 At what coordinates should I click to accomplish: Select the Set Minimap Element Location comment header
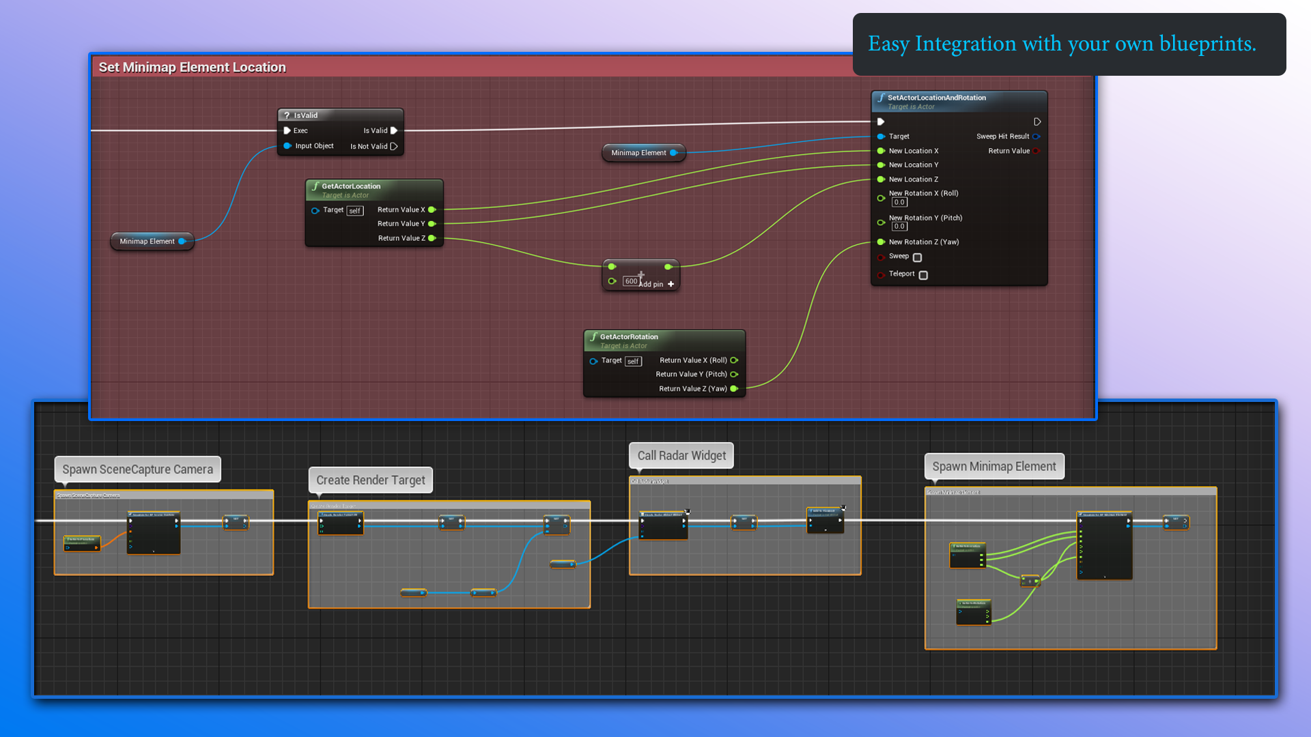click(192, 67)
